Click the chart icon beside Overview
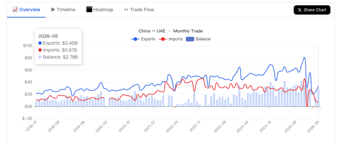 pyautogui.click(x=15, y=9)
